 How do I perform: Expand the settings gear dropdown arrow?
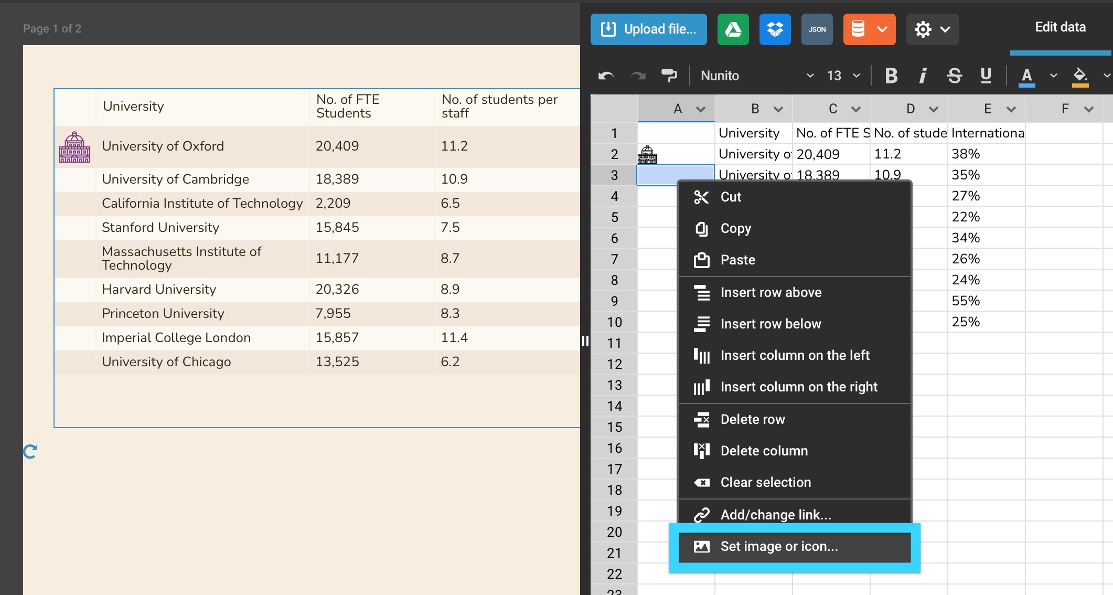pos(945,29)
